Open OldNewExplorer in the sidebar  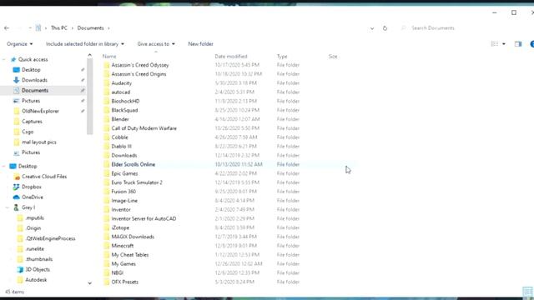pyautogui.click(x=40, y=111)
